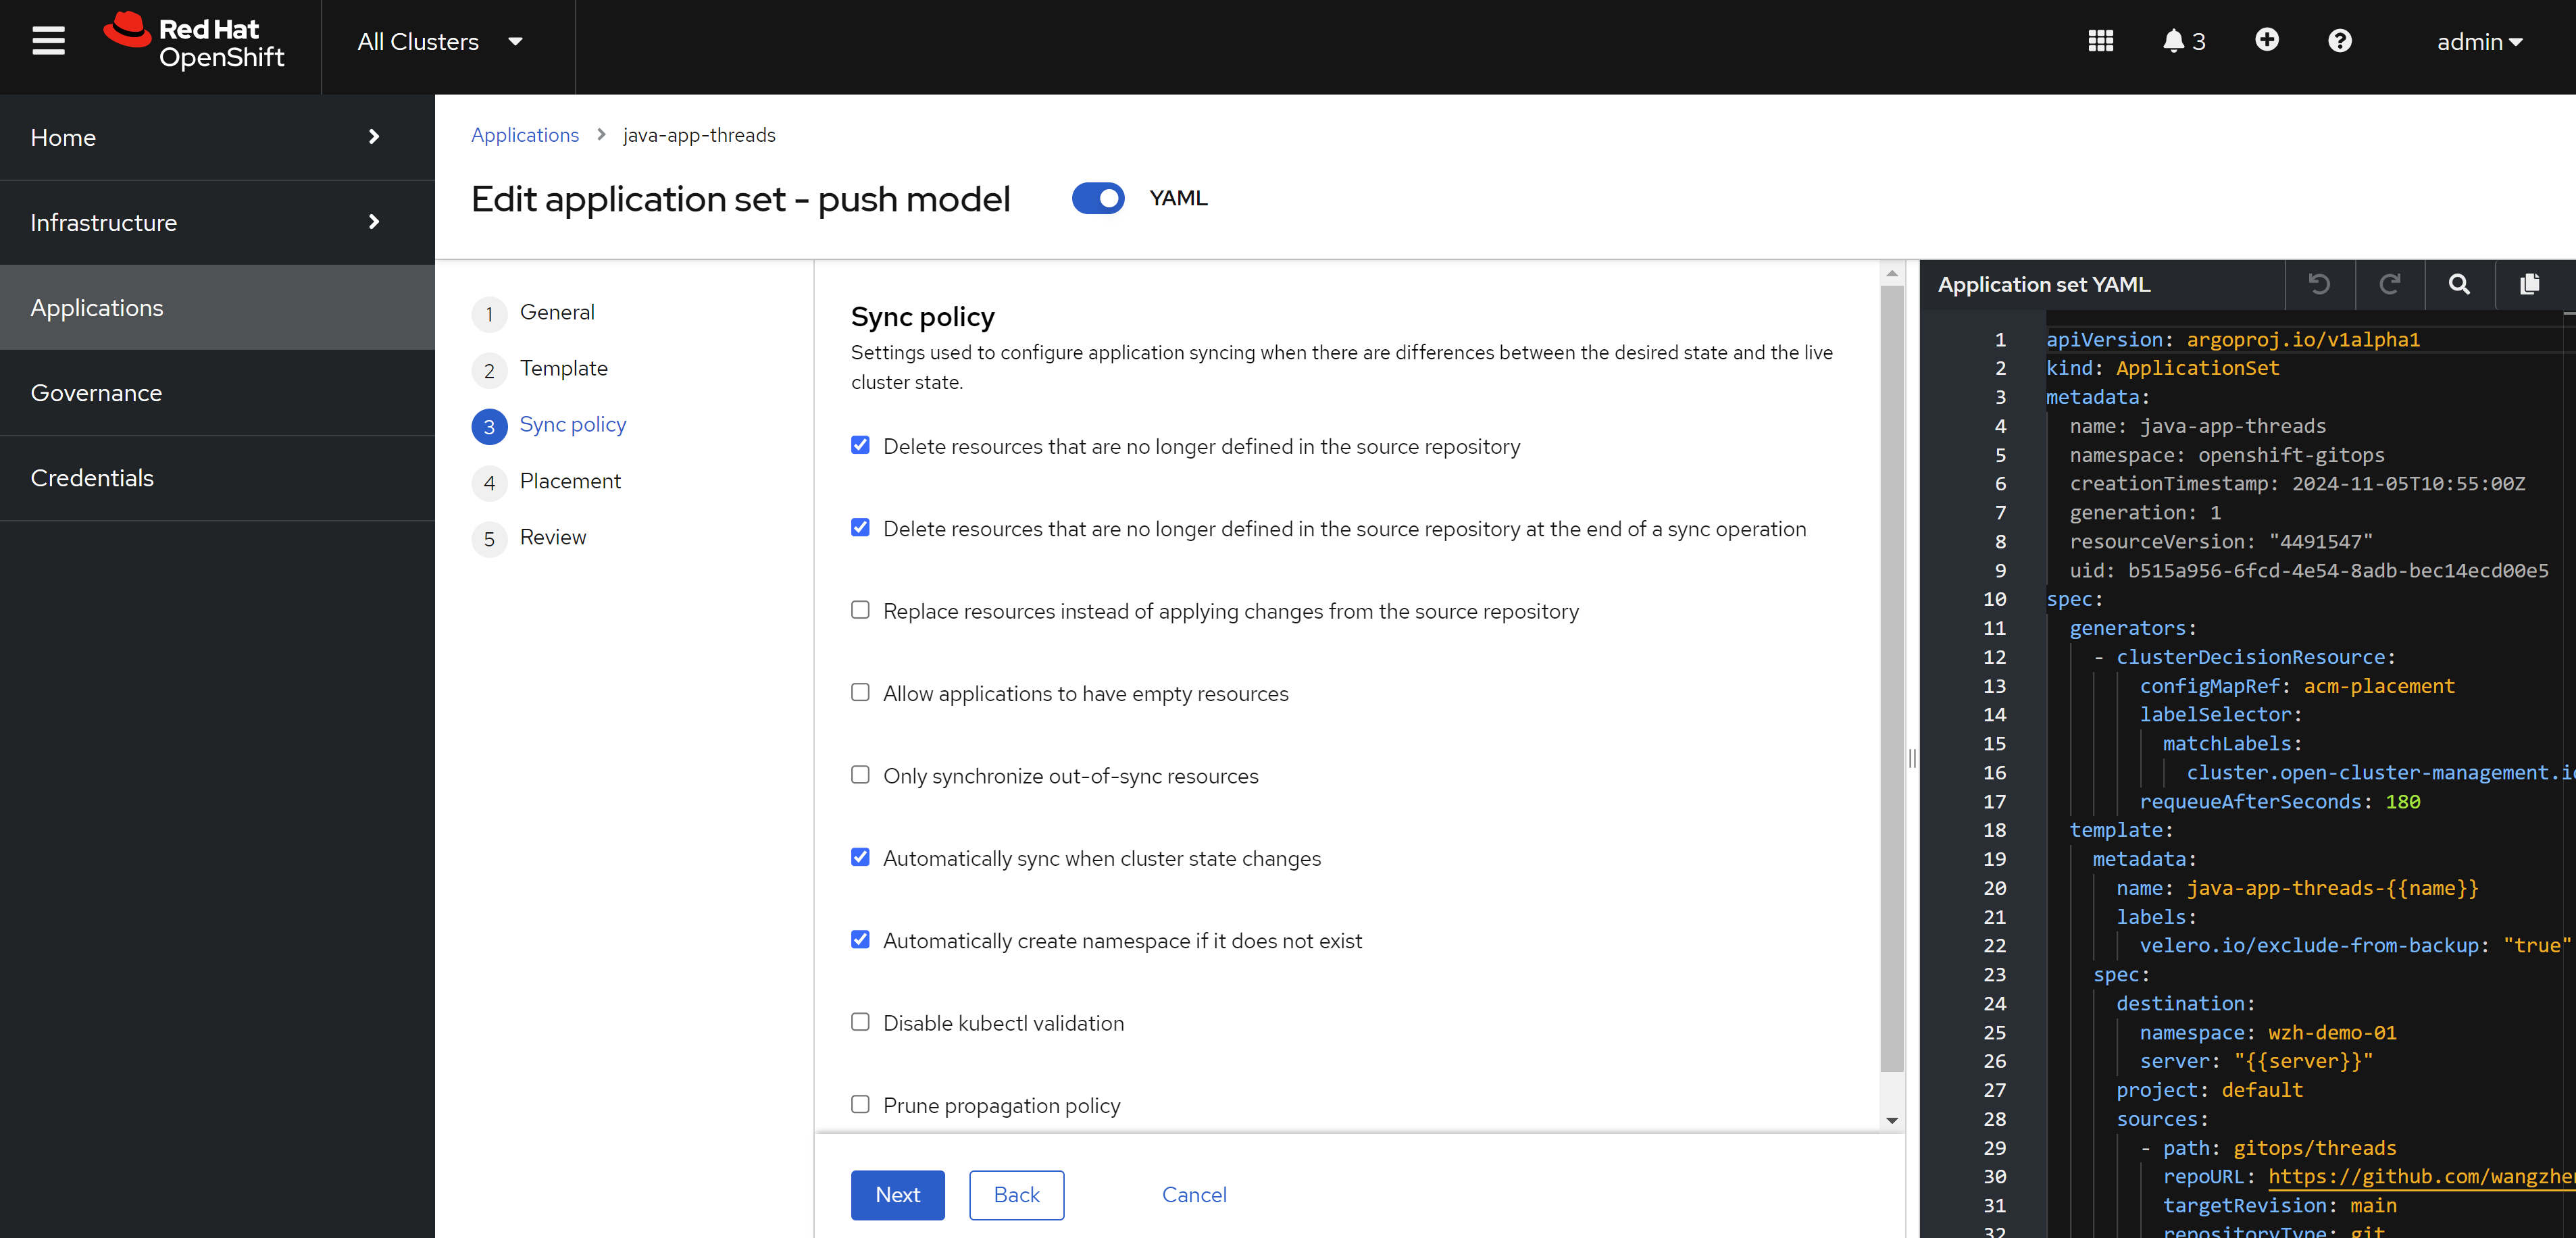This screenshot has width=2576, height=1238.
Task: Go to the Placement wizard step
Action: click(570, 481)
